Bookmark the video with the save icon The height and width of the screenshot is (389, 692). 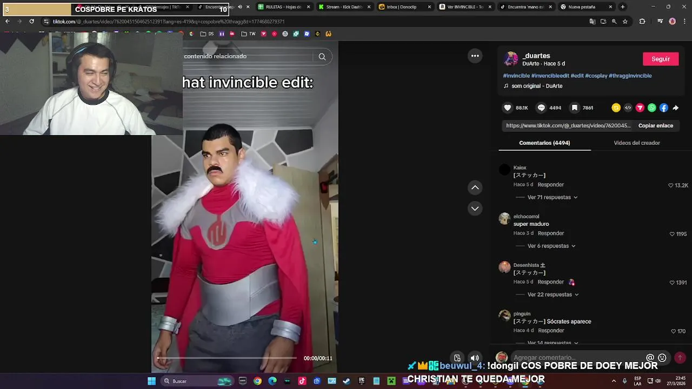[x=575, y=108]
